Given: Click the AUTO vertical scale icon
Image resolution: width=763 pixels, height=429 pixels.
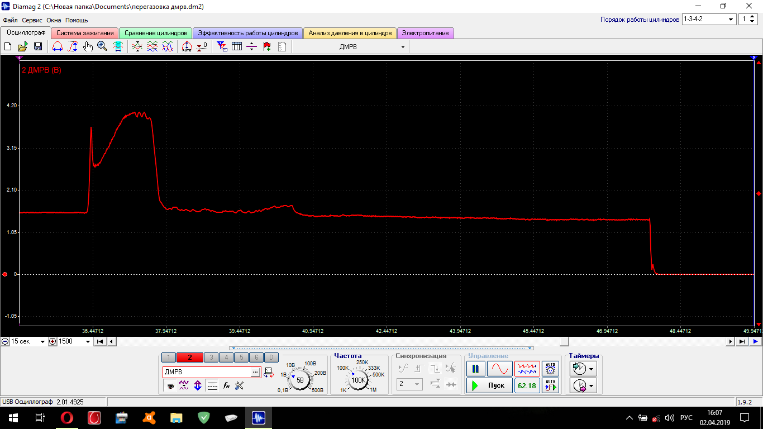Looking at the screenshot, I should pyautogui.click(x=187, y=47).
